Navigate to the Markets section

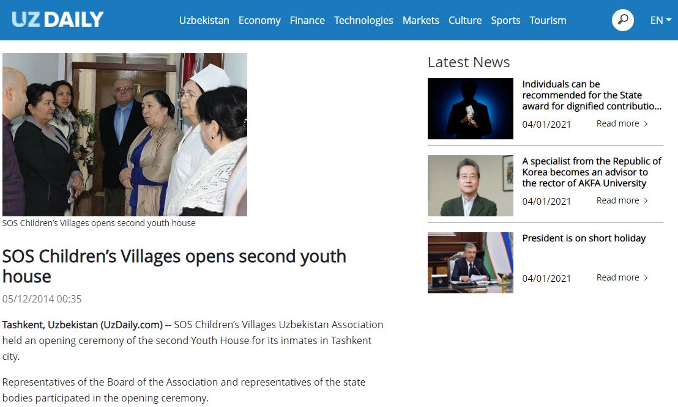(x=421, y=20)
